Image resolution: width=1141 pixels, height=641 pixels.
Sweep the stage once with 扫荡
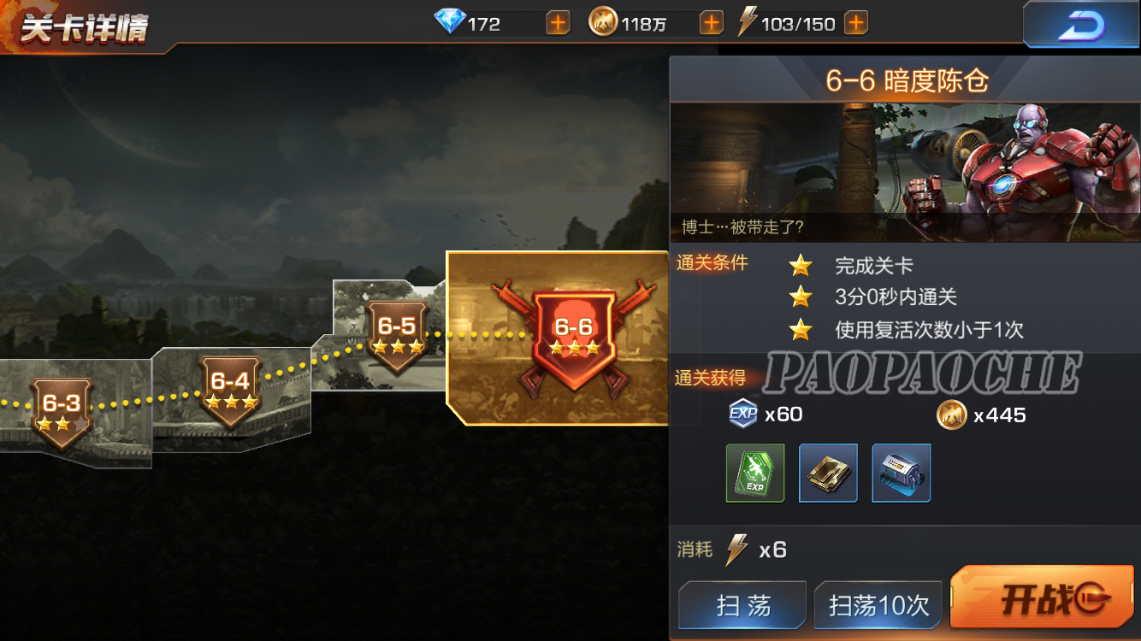tap(742, 605)
